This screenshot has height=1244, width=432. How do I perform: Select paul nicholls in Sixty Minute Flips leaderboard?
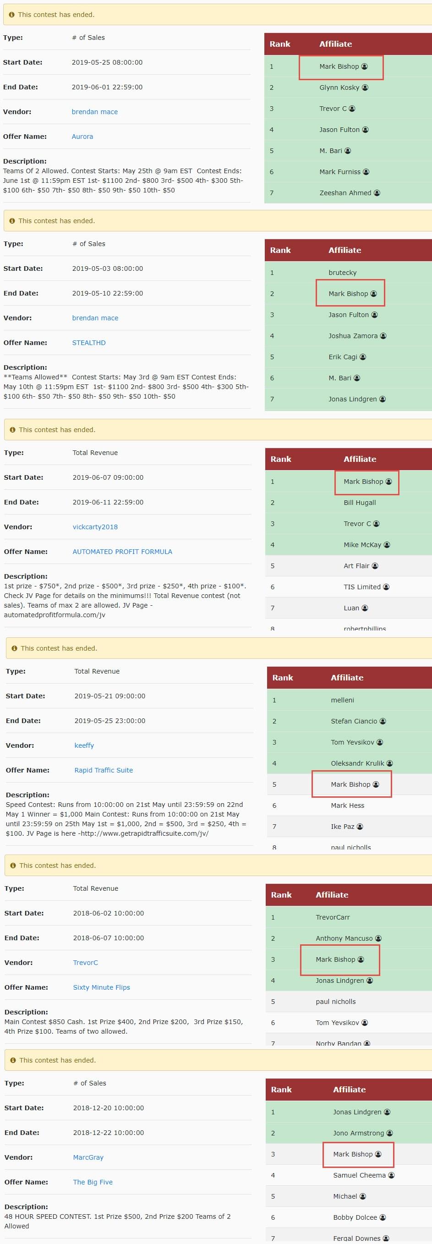[x=336, y=1001]
